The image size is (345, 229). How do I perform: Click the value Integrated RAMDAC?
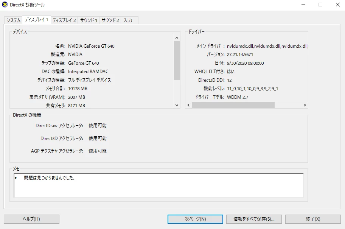pos(88,72)
